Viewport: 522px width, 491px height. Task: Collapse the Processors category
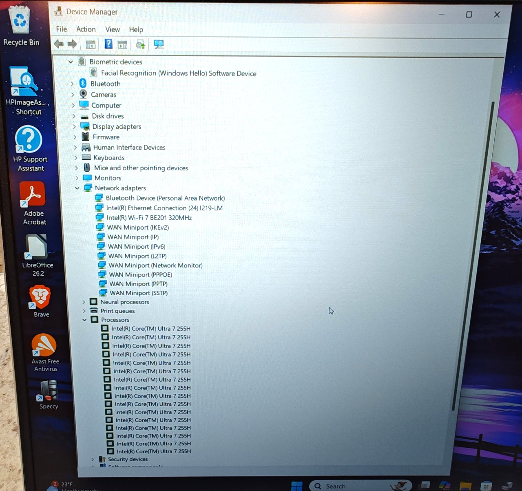[84, 320]
